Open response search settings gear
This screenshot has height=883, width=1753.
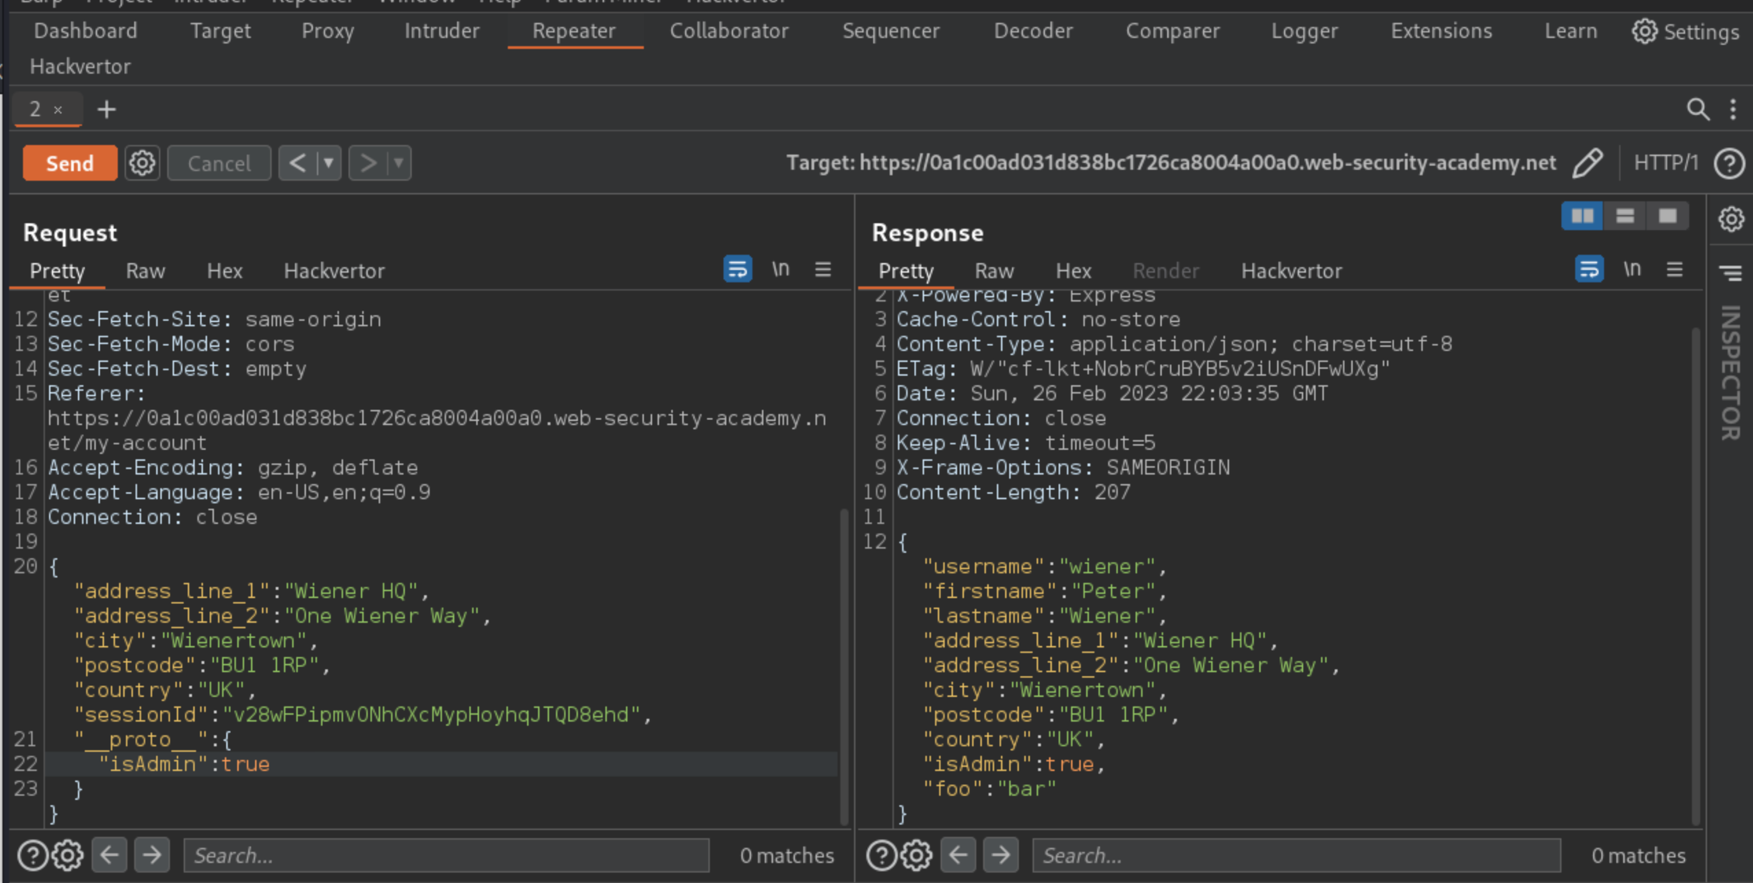[917, 855]
